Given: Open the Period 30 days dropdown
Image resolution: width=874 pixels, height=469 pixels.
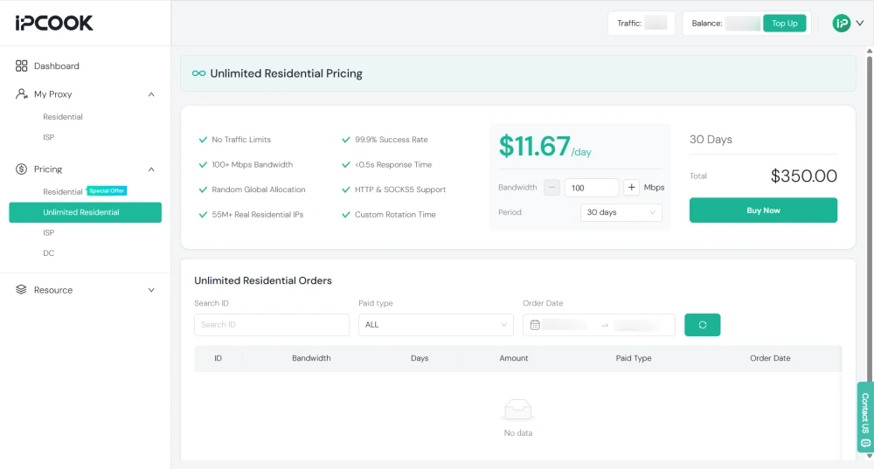Looking at the screenshot, I should [x=621, y=212].
